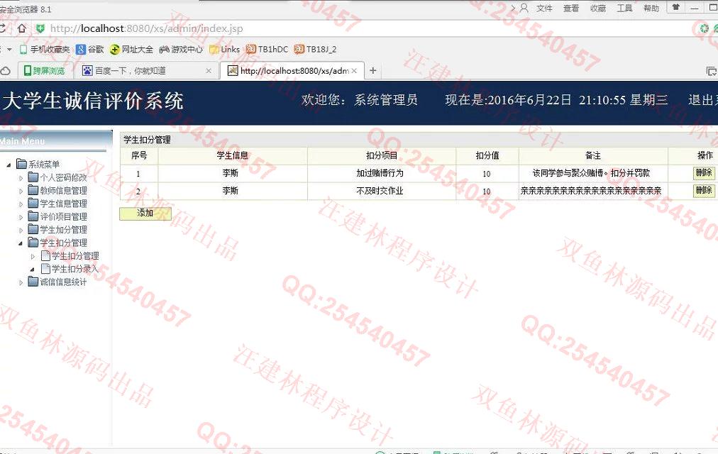This screenshot has width=718, height=454.
Task: Click the 学生加分管理 folder icon
Action: [33, 229]
